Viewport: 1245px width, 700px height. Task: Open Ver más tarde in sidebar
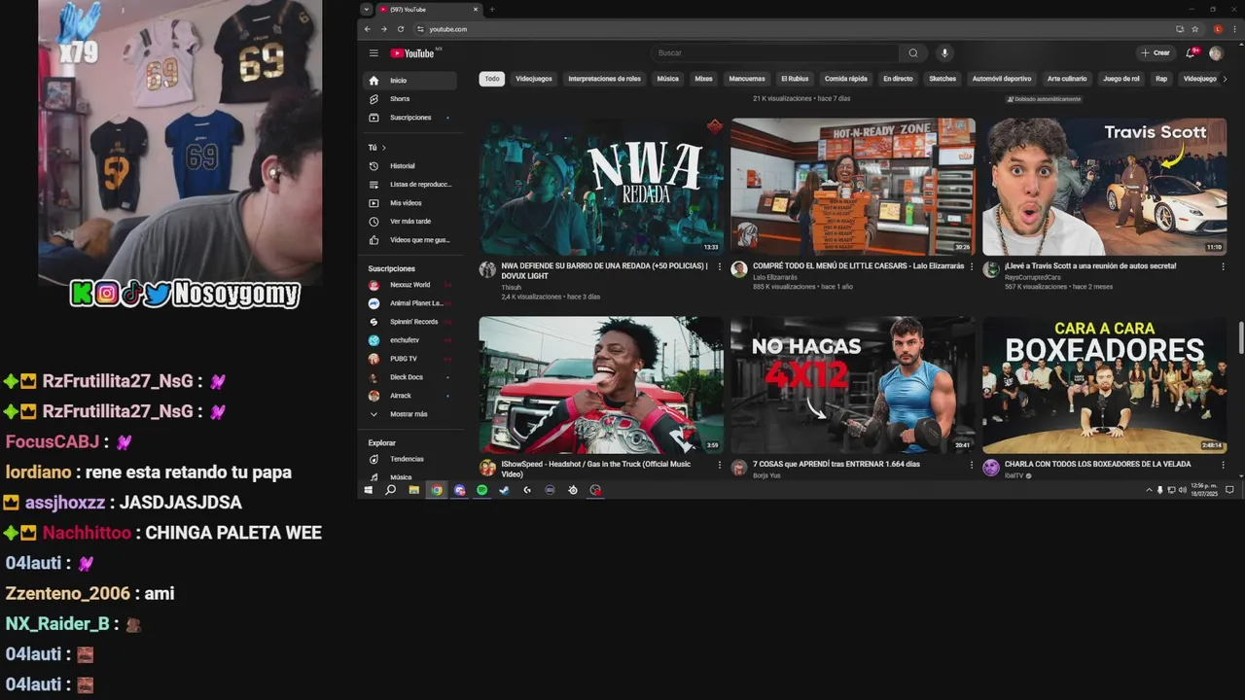pos(409,222)
